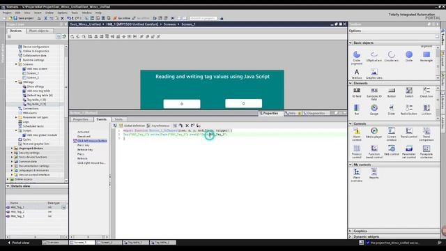
Task: Select the Click left mouse button event
Action: point(92,141)
